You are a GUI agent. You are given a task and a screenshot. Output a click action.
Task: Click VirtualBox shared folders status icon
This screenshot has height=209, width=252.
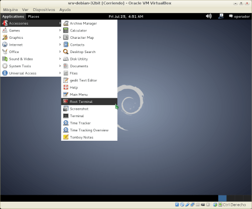(x=198, y=204)
